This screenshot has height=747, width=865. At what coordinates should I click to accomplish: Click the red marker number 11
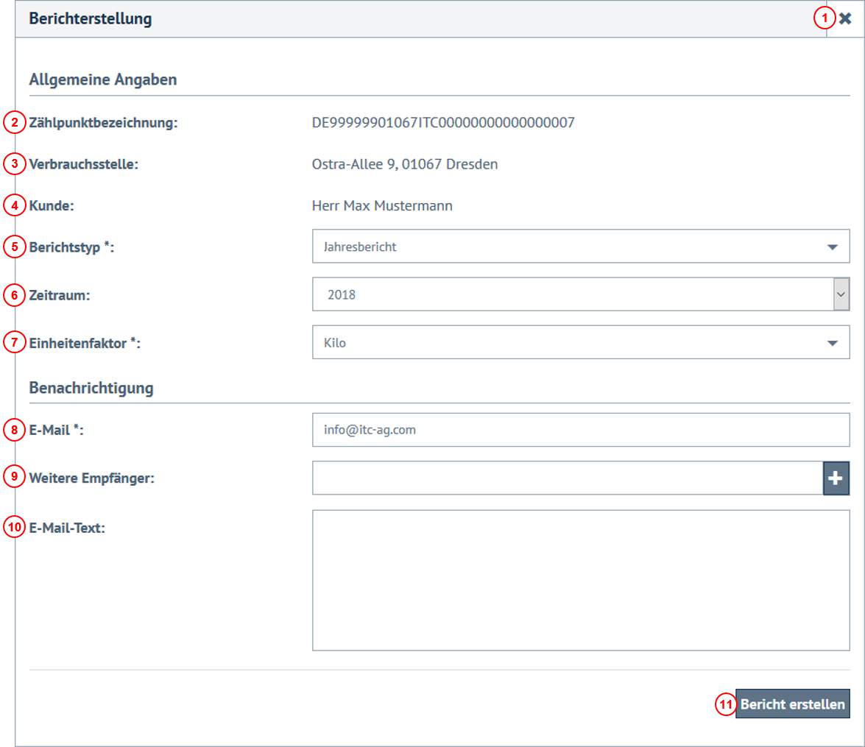coord(726,704)
